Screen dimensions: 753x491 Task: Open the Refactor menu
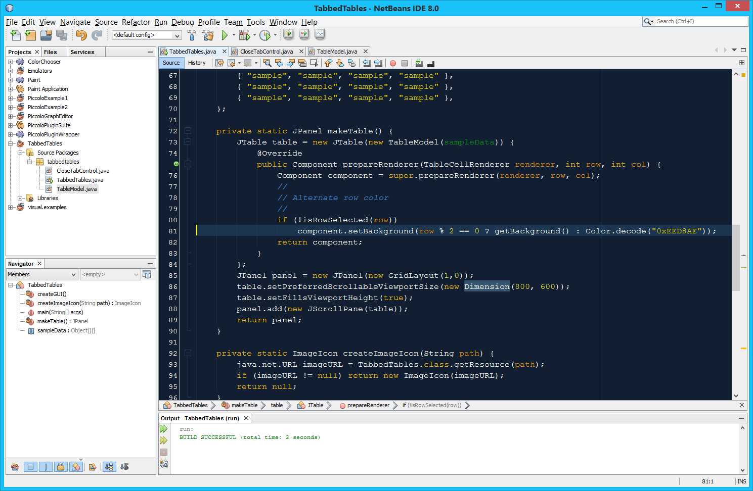coord(136,22)
